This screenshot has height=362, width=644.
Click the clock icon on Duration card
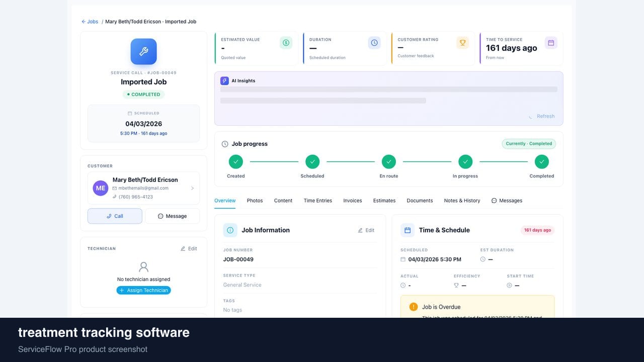[374, 43]
